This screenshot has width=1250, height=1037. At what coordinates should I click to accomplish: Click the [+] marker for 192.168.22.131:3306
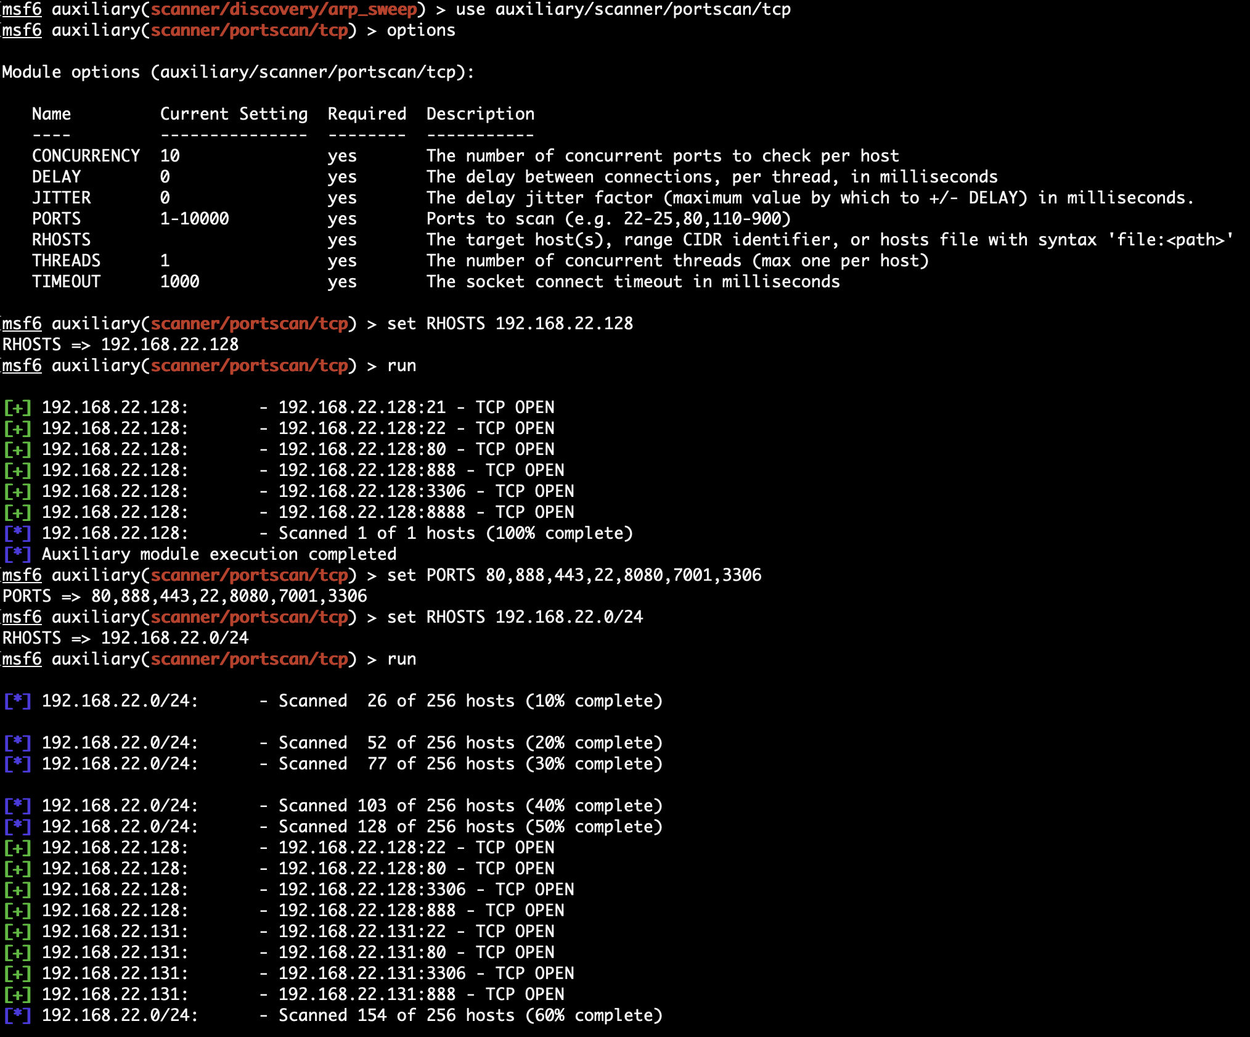(x=17, y=973)
